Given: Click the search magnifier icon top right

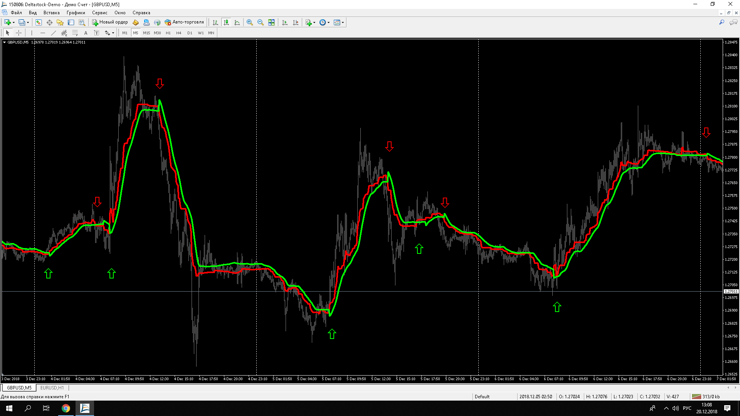Looking at the screenshot, I should [x=721, y=22].
